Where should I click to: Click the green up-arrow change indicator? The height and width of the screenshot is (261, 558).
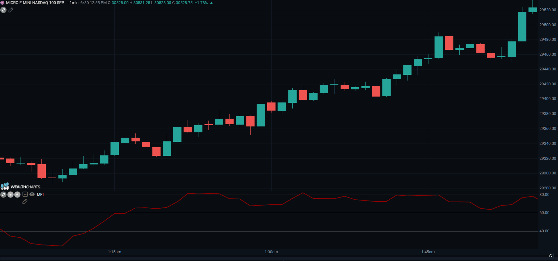pos(212,3)
